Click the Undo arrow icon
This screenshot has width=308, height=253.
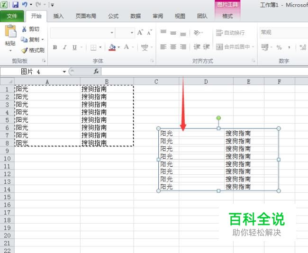coord(25,4)
